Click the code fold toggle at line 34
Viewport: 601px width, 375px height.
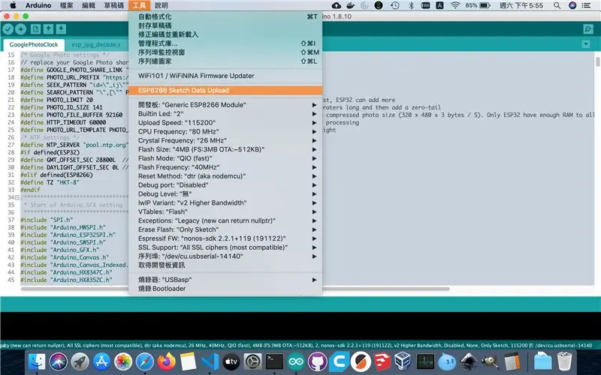click(17, 197)
